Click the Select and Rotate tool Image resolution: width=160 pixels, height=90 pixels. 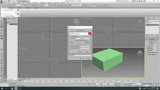tap(36, 5)
